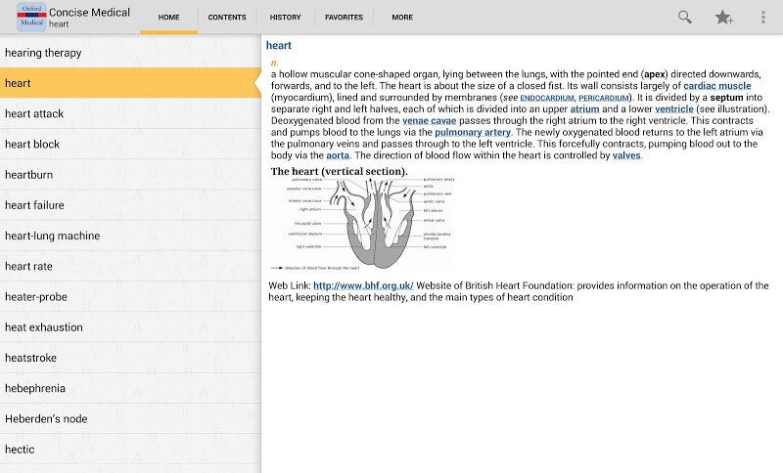Open the bhf.org.uk web link
The width and height of the screenshot is (783, 473).
tap(363, 285)
